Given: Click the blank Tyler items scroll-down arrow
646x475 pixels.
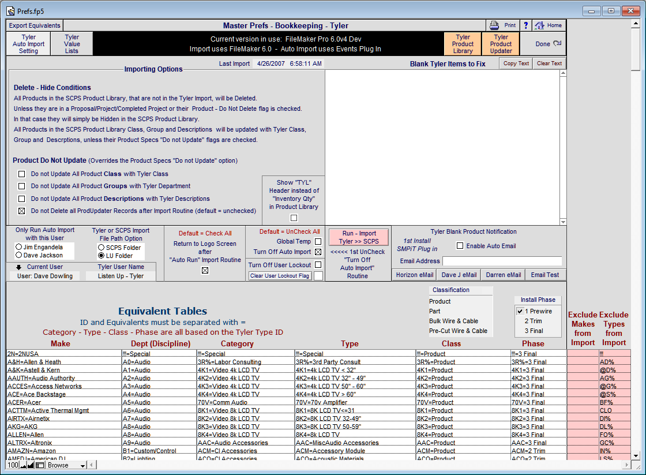Looking at the screenshot, I should (x=563, y=222).
